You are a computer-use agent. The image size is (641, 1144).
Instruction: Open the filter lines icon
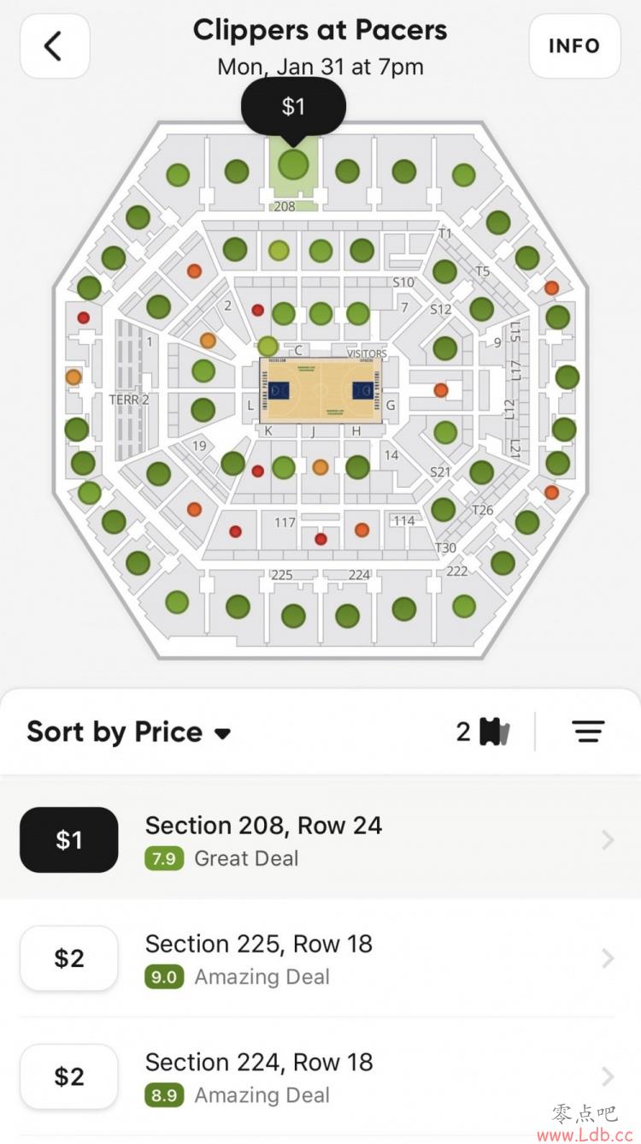click(588, 732)
